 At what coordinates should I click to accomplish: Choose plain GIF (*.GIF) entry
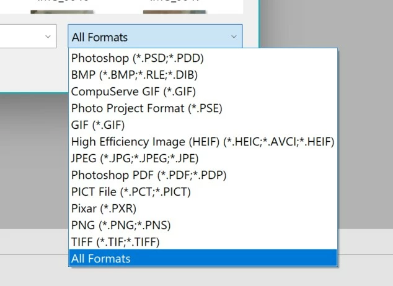[203, 125]
